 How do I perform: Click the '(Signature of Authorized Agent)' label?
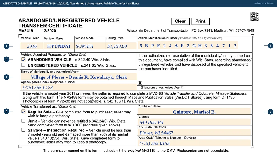pyautogui.click(x=162, y=88)
